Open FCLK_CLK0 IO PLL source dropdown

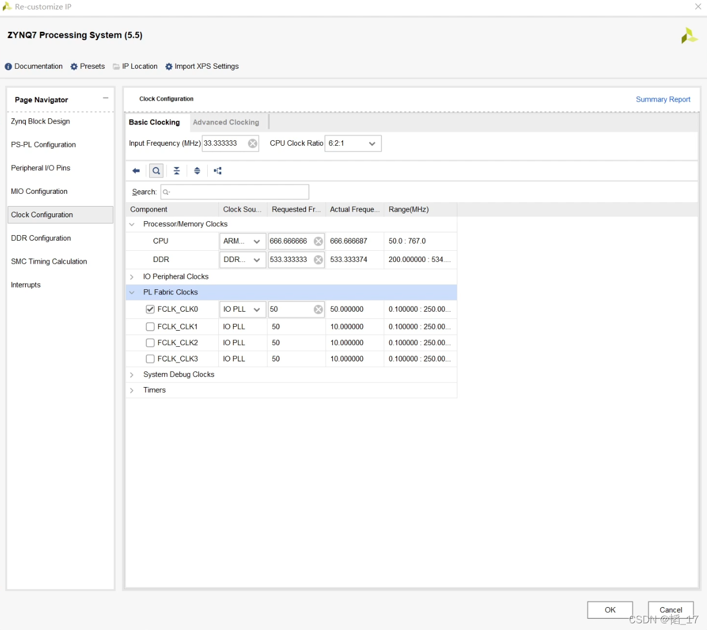(x=242, y=309)
